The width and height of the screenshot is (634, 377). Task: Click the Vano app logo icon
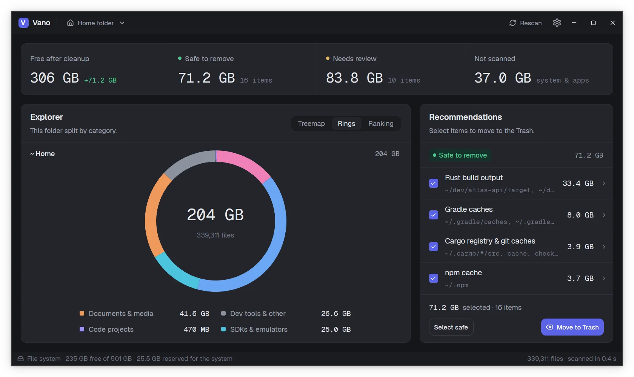(23, 23)
